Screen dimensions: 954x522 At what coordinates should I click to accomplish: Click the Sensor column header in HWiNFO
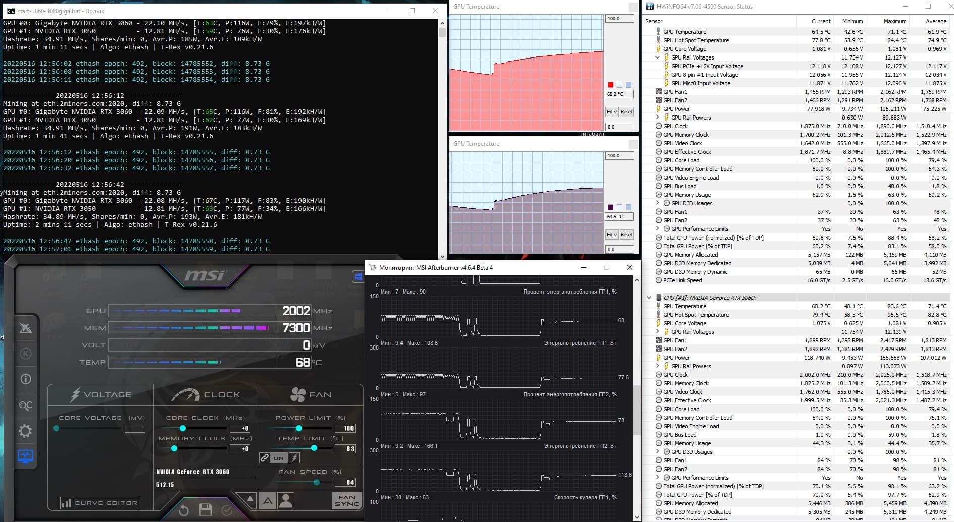pyautogui.click(x=654, y=21)
